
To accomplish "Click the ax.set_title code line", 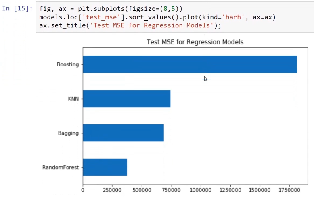I will point(130,25).
